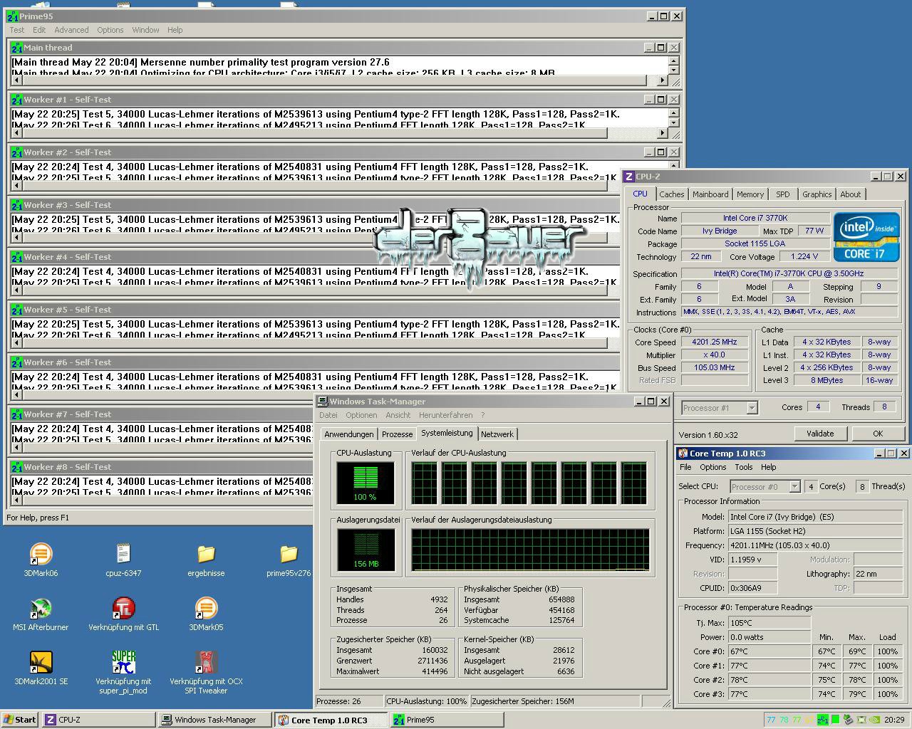Open the OCX SPI Tweaker shortcut
Screen dimensions: 912x729
pyautogui.click(x=205, y=664)
